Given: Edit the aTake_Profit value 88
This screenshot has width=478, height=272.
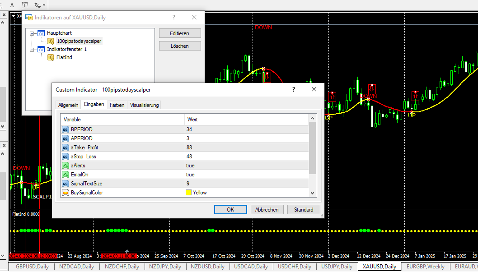Looking at the screenshot, I should point(247,148).
